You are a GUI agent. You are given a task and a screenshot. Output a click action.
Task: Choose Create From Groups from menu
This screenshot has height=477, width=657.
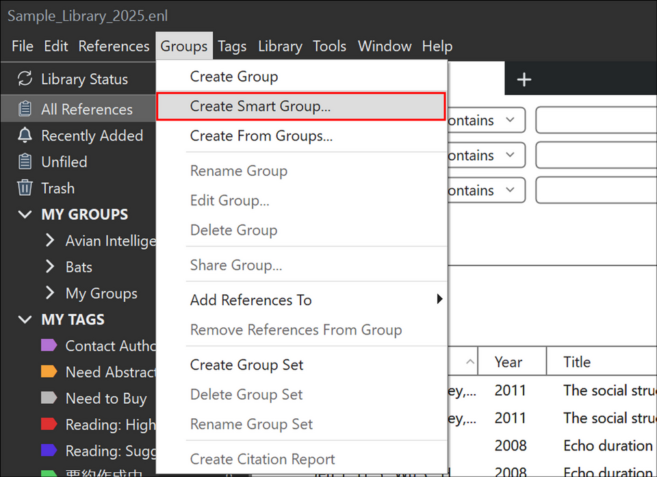tap(302, 136)
